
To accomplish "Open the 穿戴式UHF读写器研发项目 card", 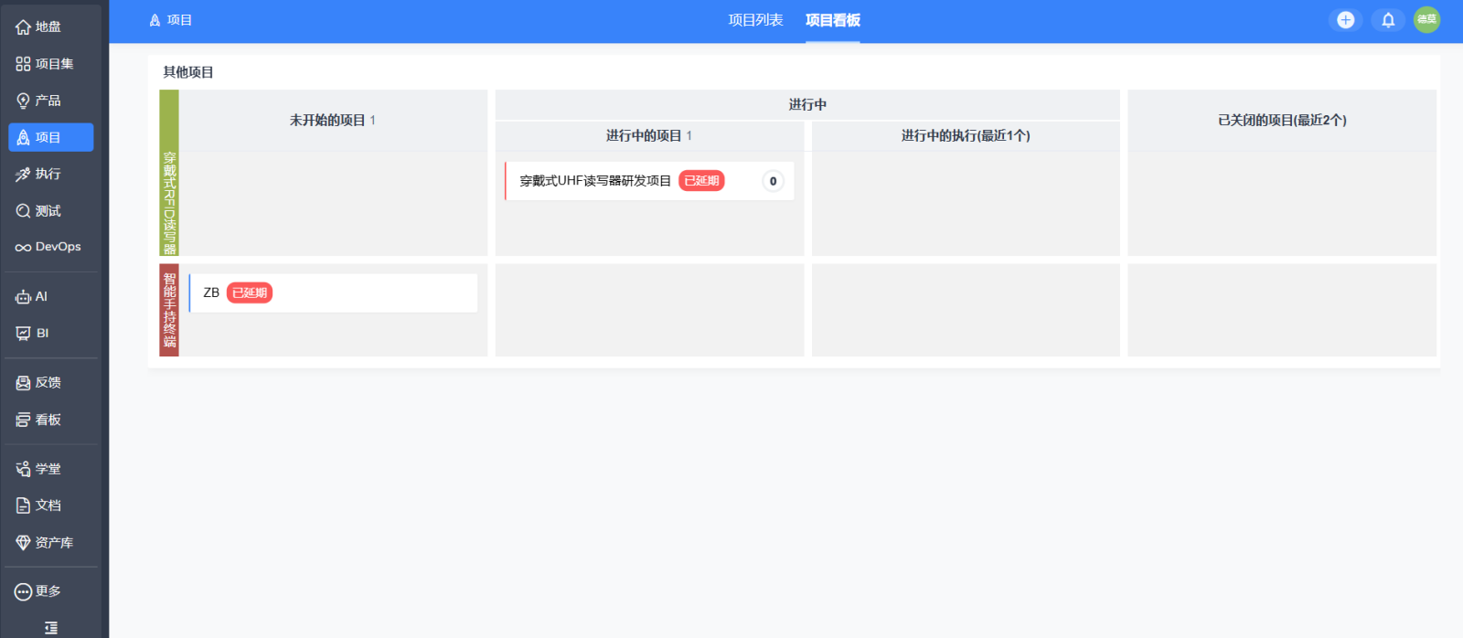I will pyautogui.click(x=649, y=181).
